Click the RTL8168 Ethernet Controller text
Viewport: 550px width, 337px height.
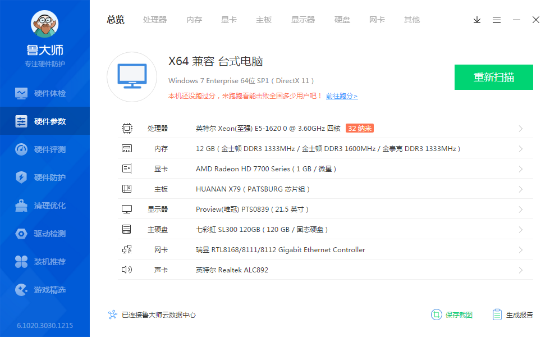[x=280, y=250]
